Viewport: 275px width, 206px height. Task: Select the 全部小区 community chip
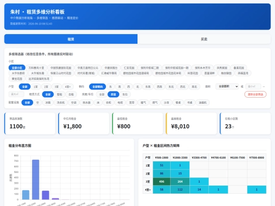[17, 68]
